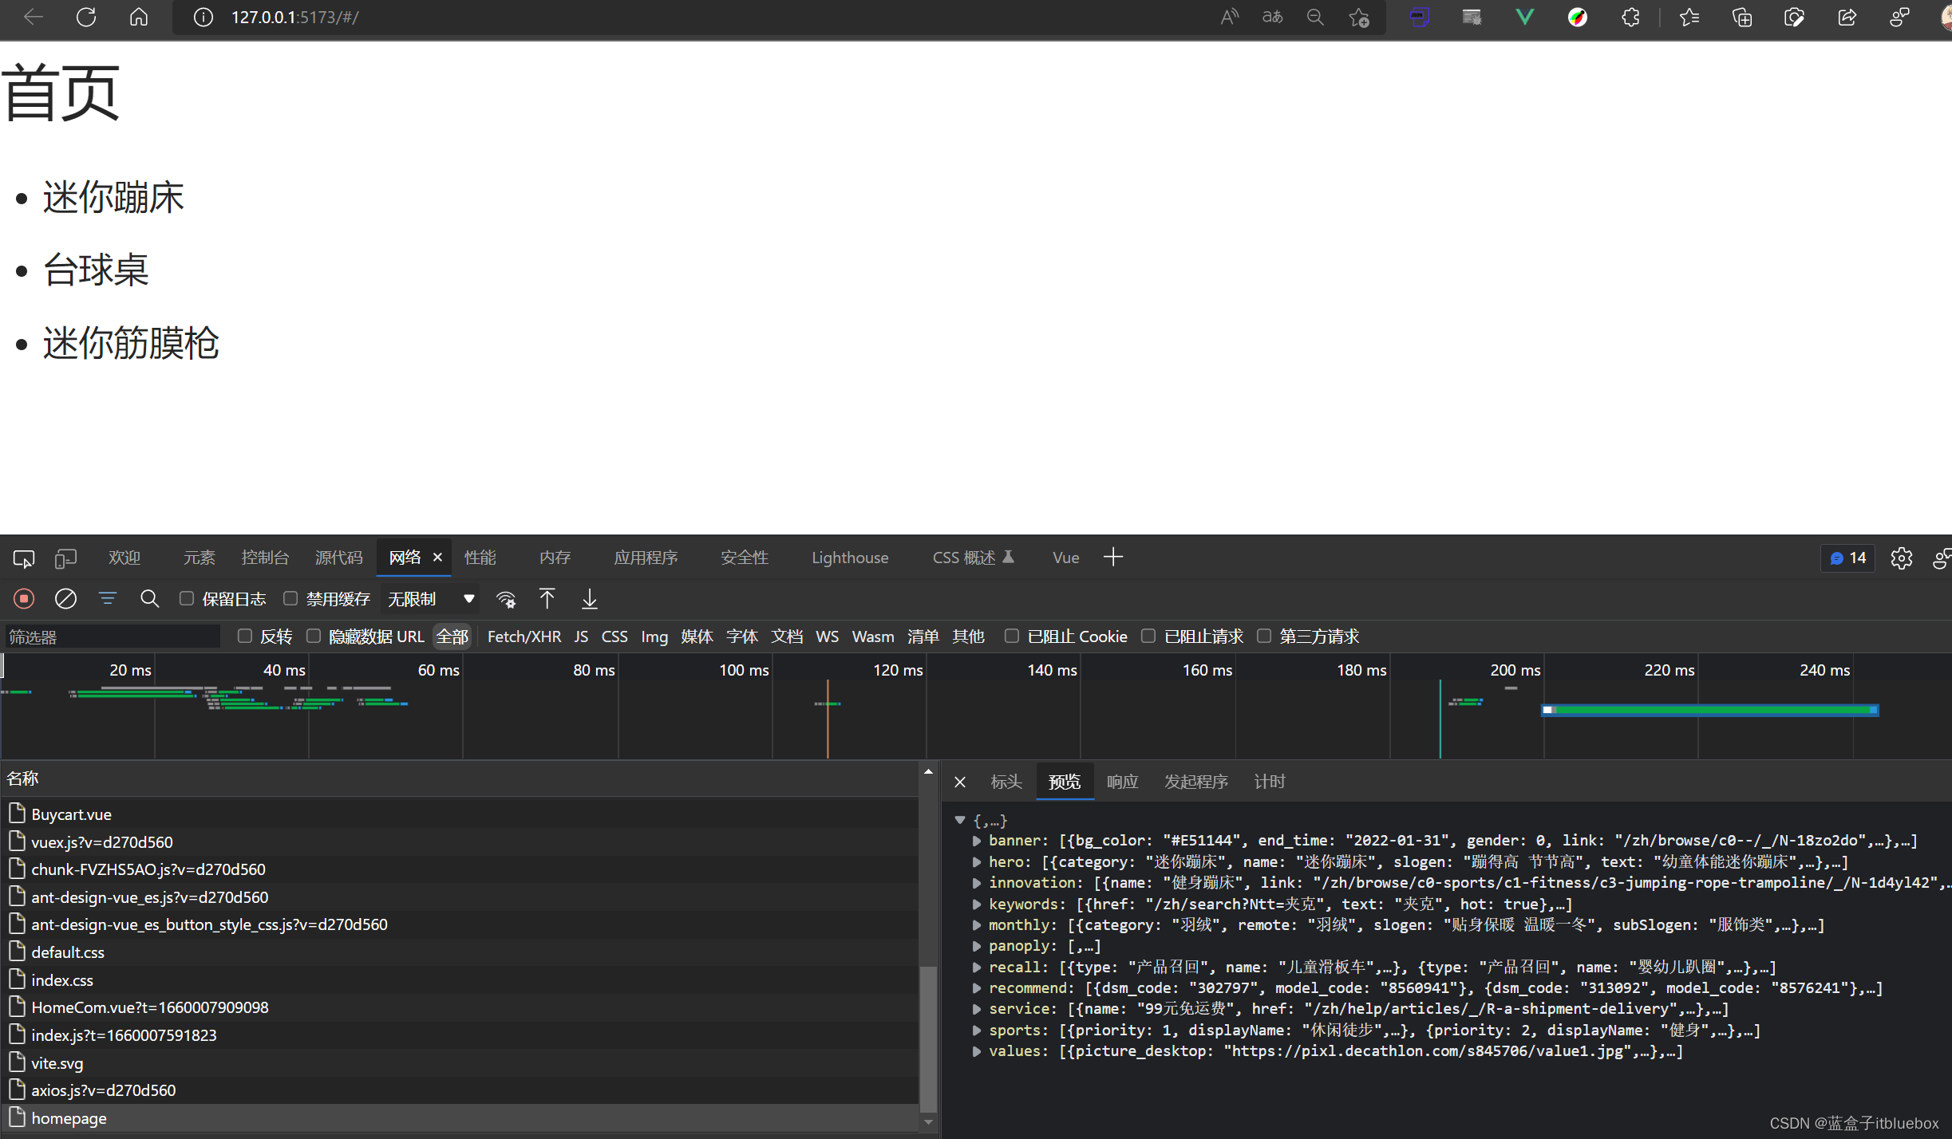Open the 无限制 throttling dropdown
The height and width of the screenshot is (1139, 1952).
[431, 599]
